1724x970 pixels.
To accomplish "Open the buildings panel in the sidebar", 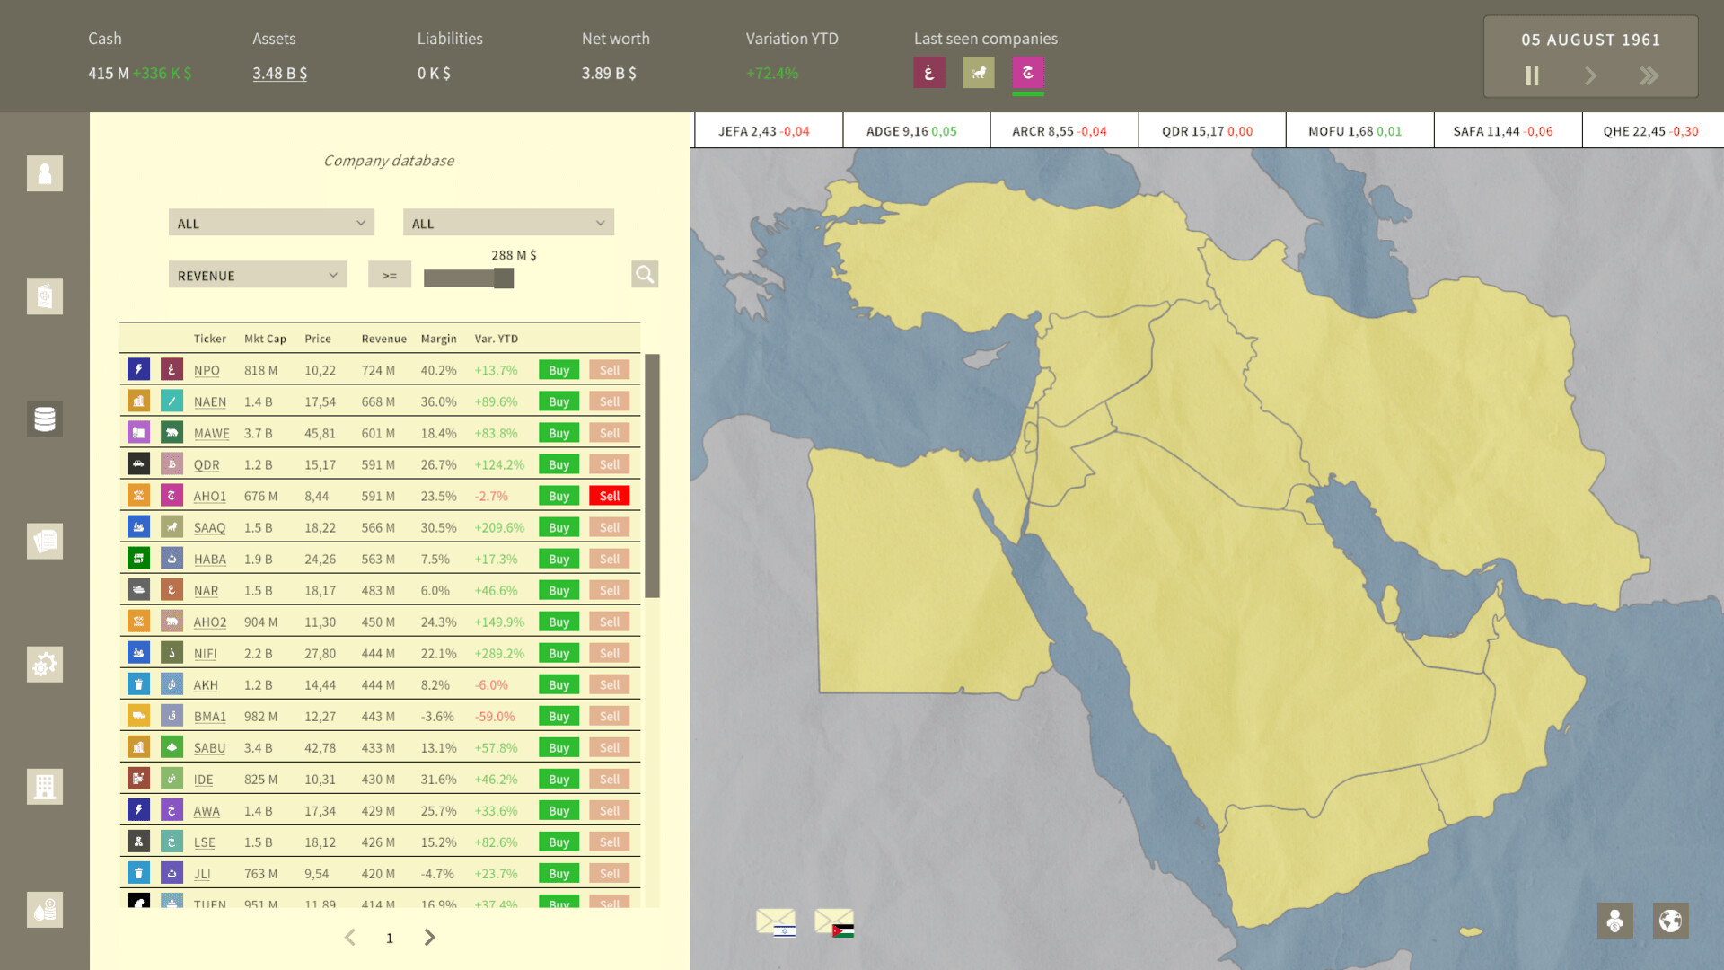I will [44, 786].
